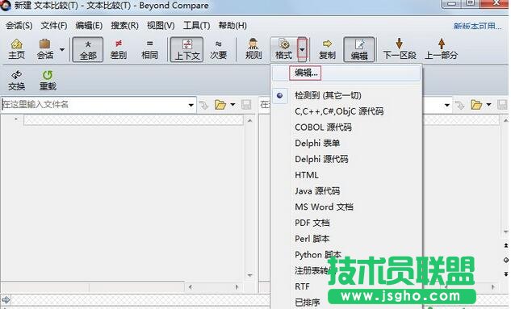
Task: Open the 会话 briefcase toolbar icon
Action: pyautogui.click(x=45, y=49)
